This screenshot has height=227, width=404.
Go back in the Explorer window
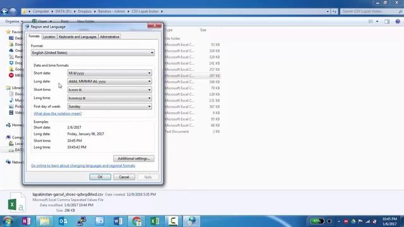pyautogui.click(x=4, y=11)
